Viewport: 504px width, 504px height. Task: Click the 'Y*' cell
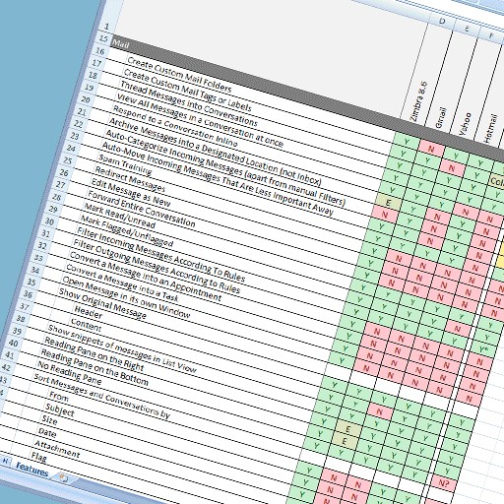click(484, 349)
